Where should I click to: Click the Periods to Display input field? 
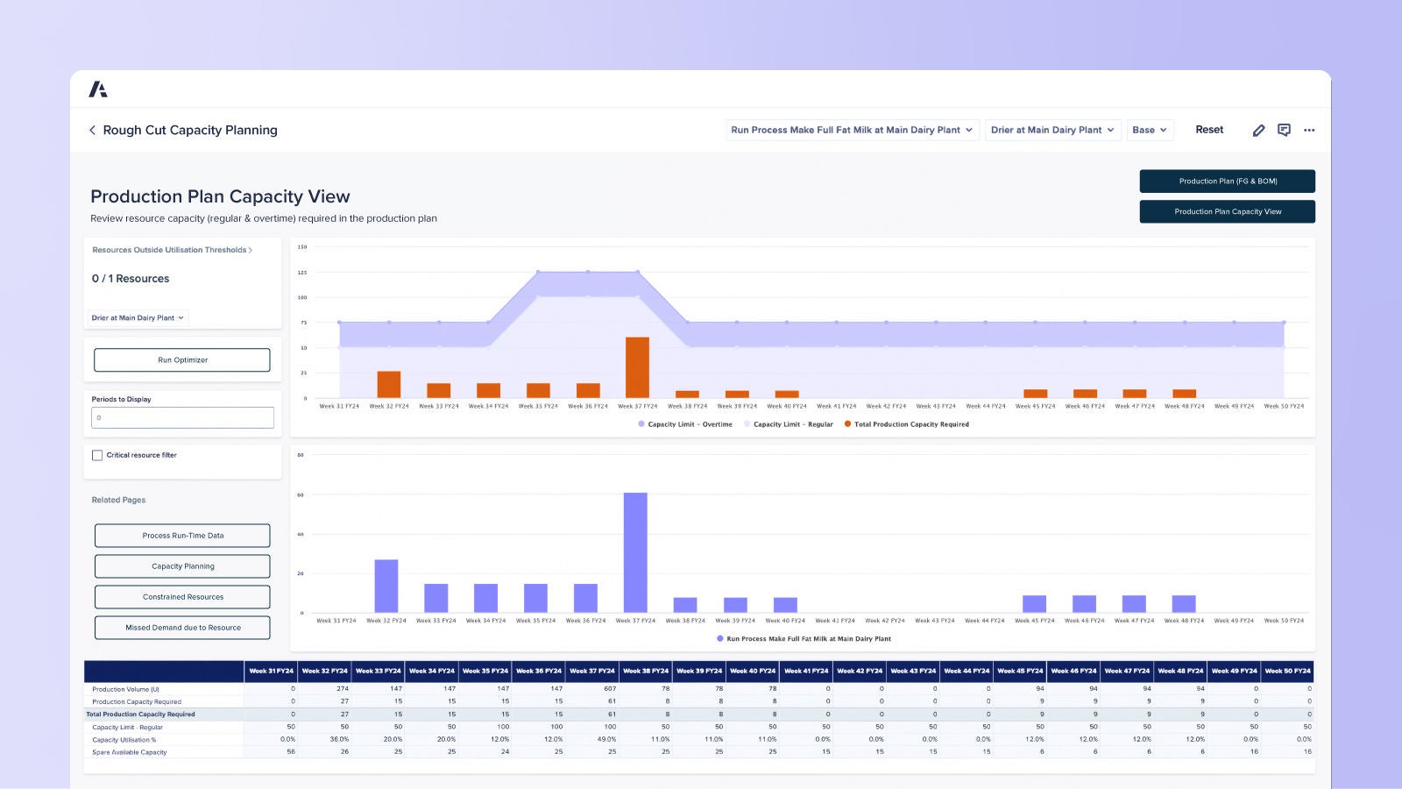tap(182, 417)
